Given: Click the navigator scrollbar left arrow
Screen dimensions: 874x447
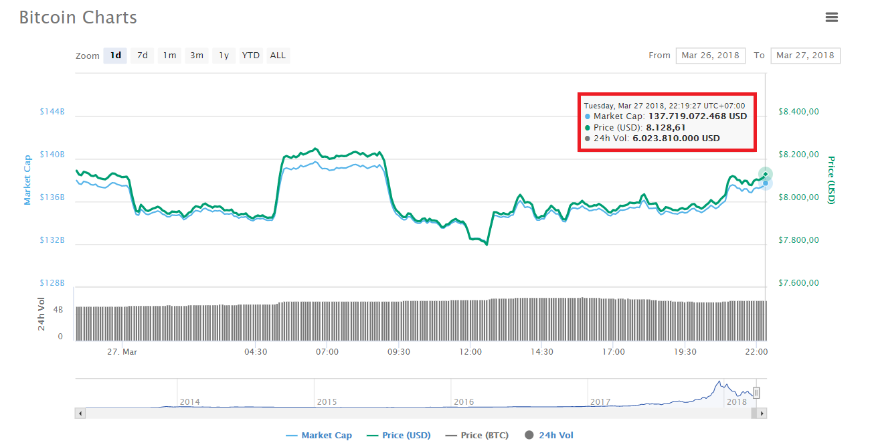Looking at the screenshot, I should [80, 414].
